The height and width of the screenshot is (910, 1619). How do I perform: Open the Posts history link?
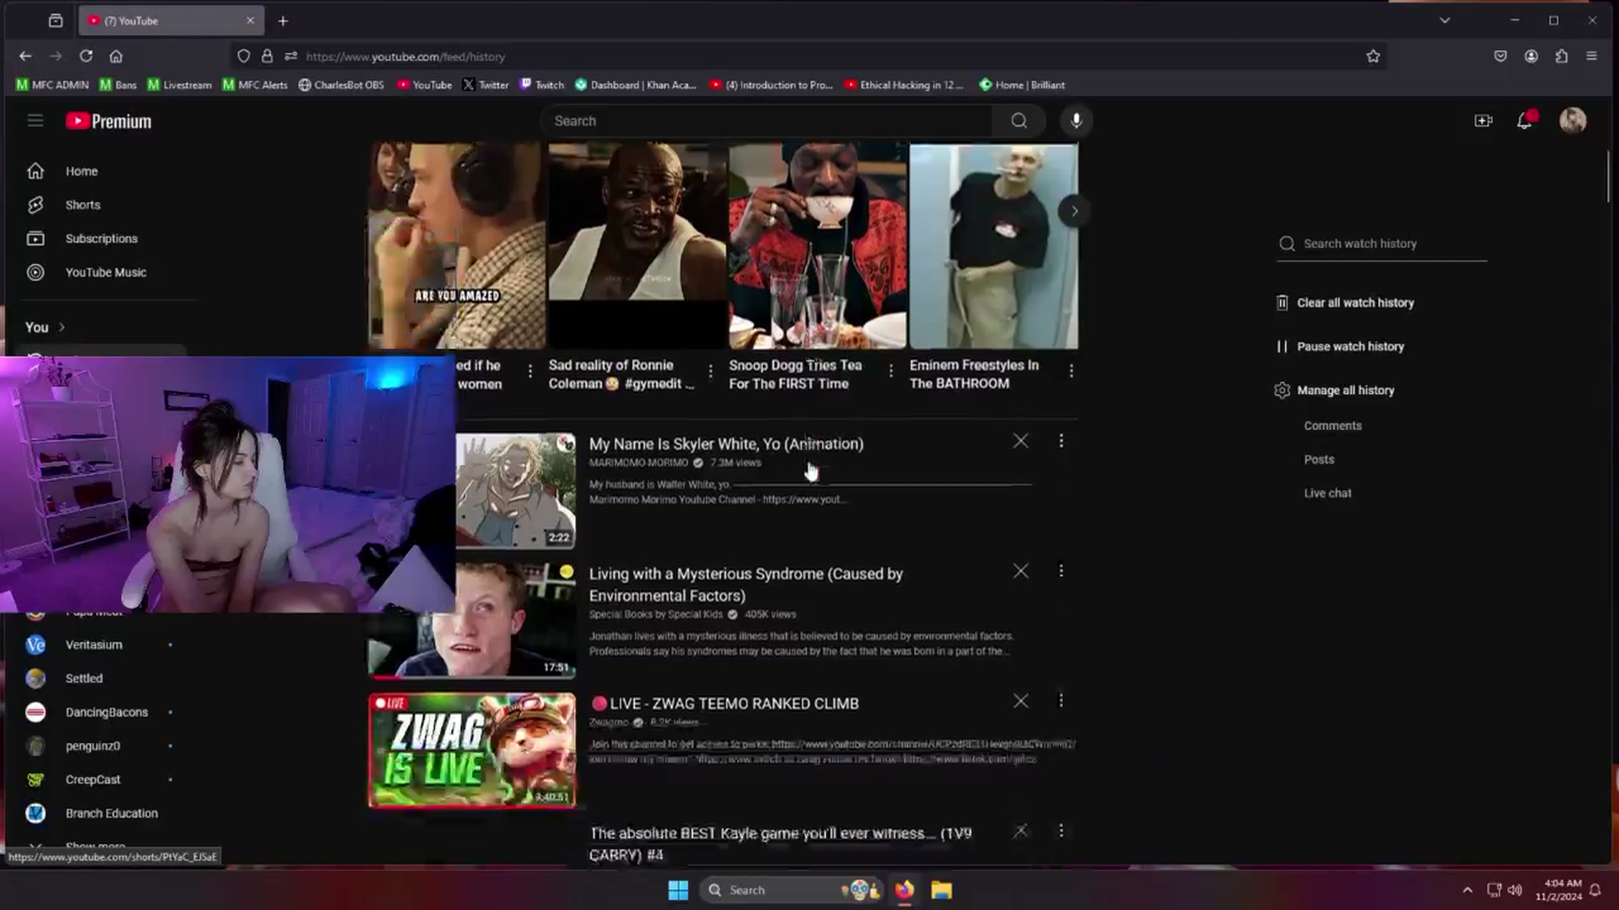(1319, 459)
